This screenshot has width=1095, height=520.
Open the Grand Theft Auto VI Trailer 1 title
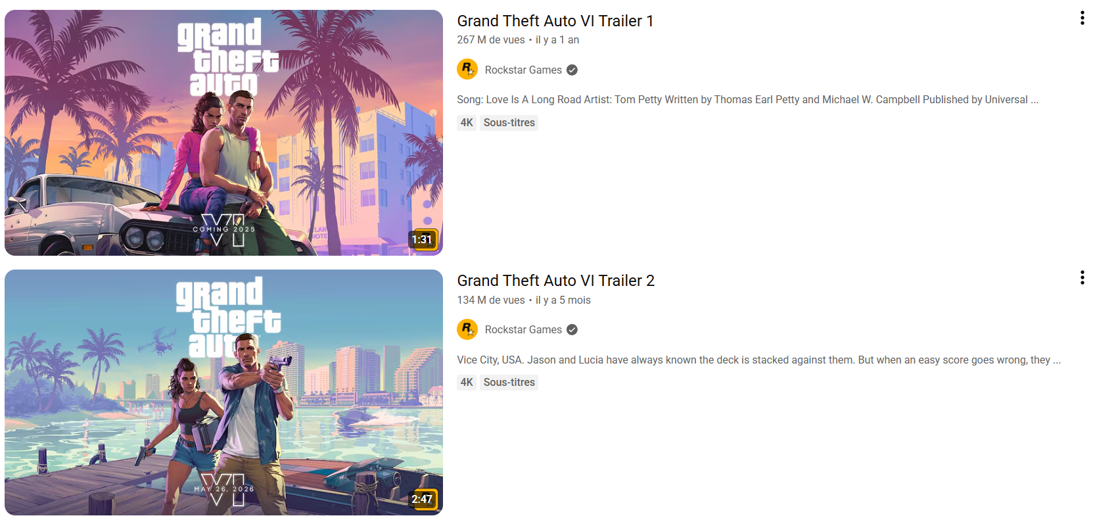tap(555, 21)
